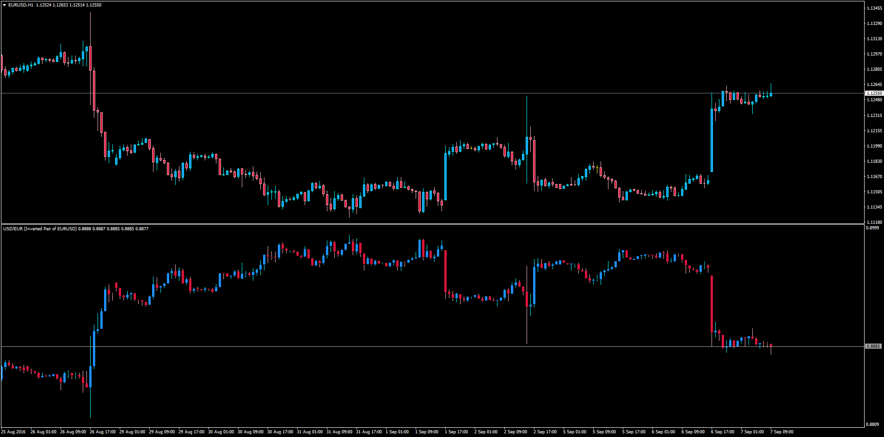Click the 1.11180 price axis label
The image size is (884, 437).
click(x=874, y=222)
